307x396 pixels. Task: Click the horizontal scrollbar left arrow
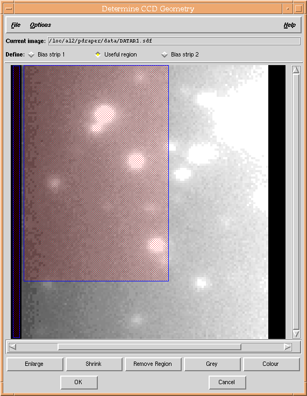12,347
